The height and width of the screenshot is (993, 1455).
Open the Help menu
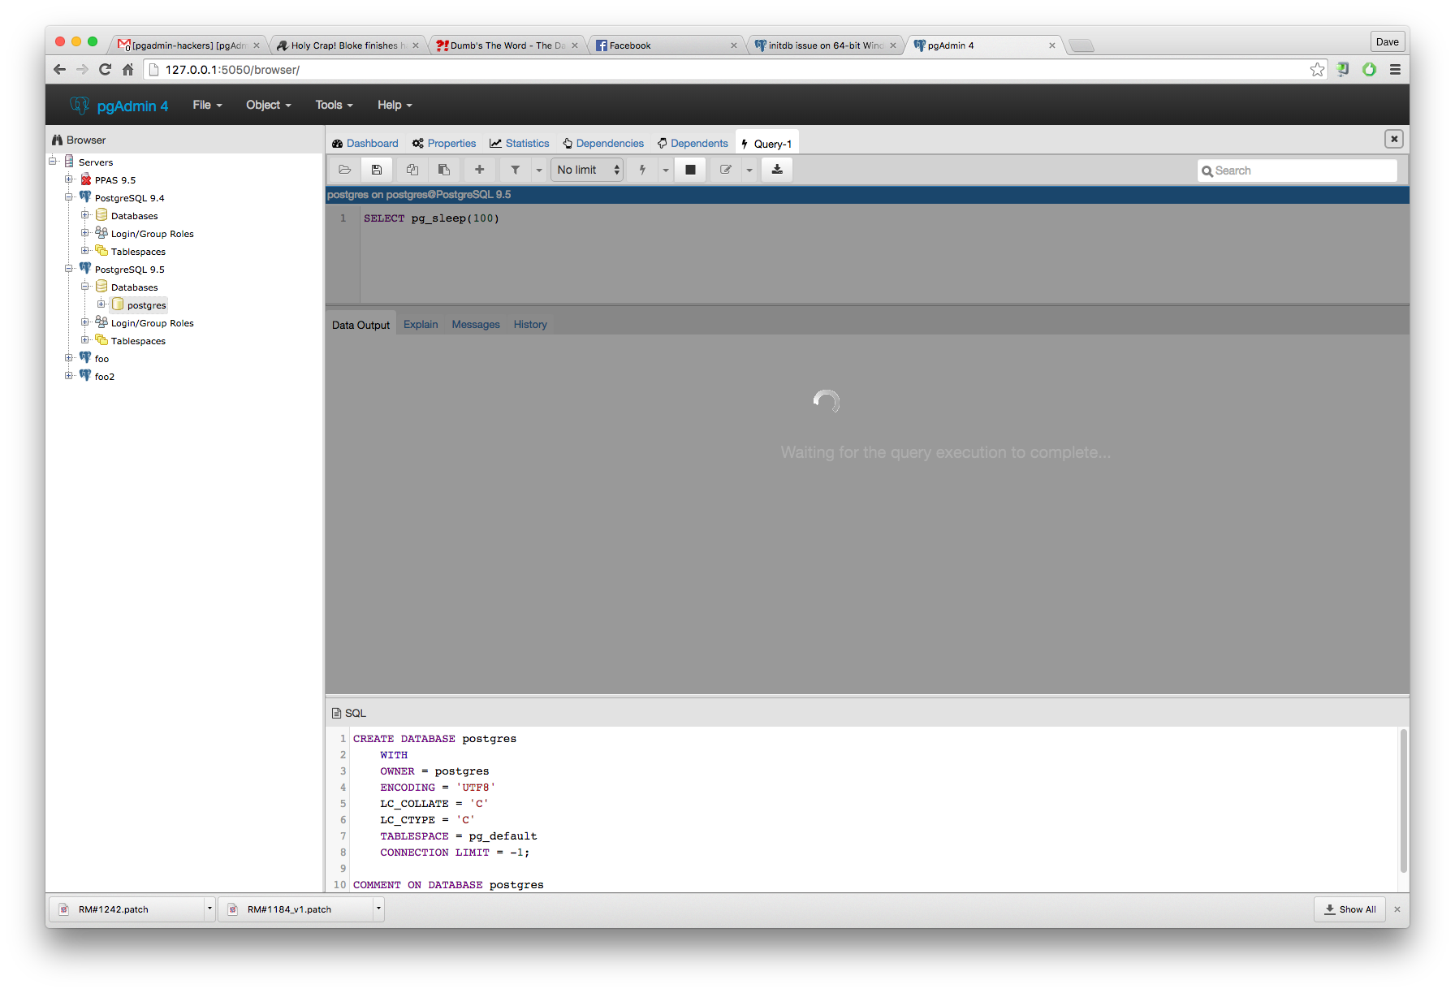point(395,105)
